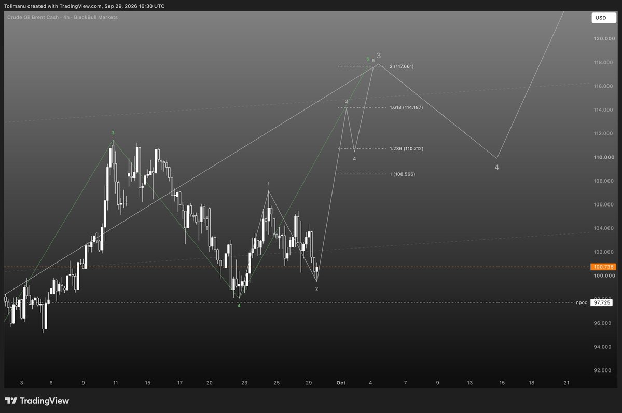Click the orange 100.738 current price label

point(603,267)
